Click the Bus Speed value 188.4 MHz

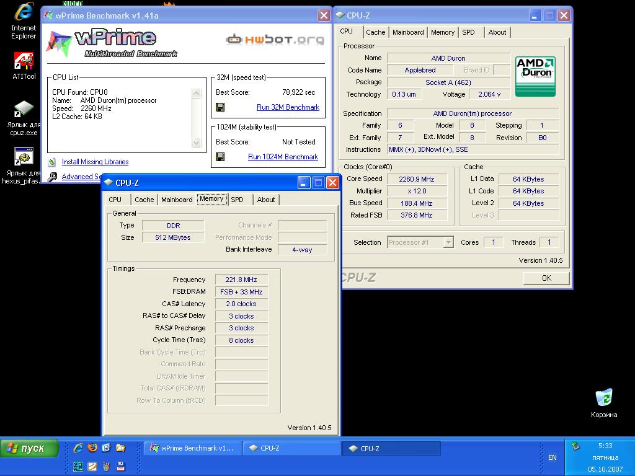[x=417, y=203]
